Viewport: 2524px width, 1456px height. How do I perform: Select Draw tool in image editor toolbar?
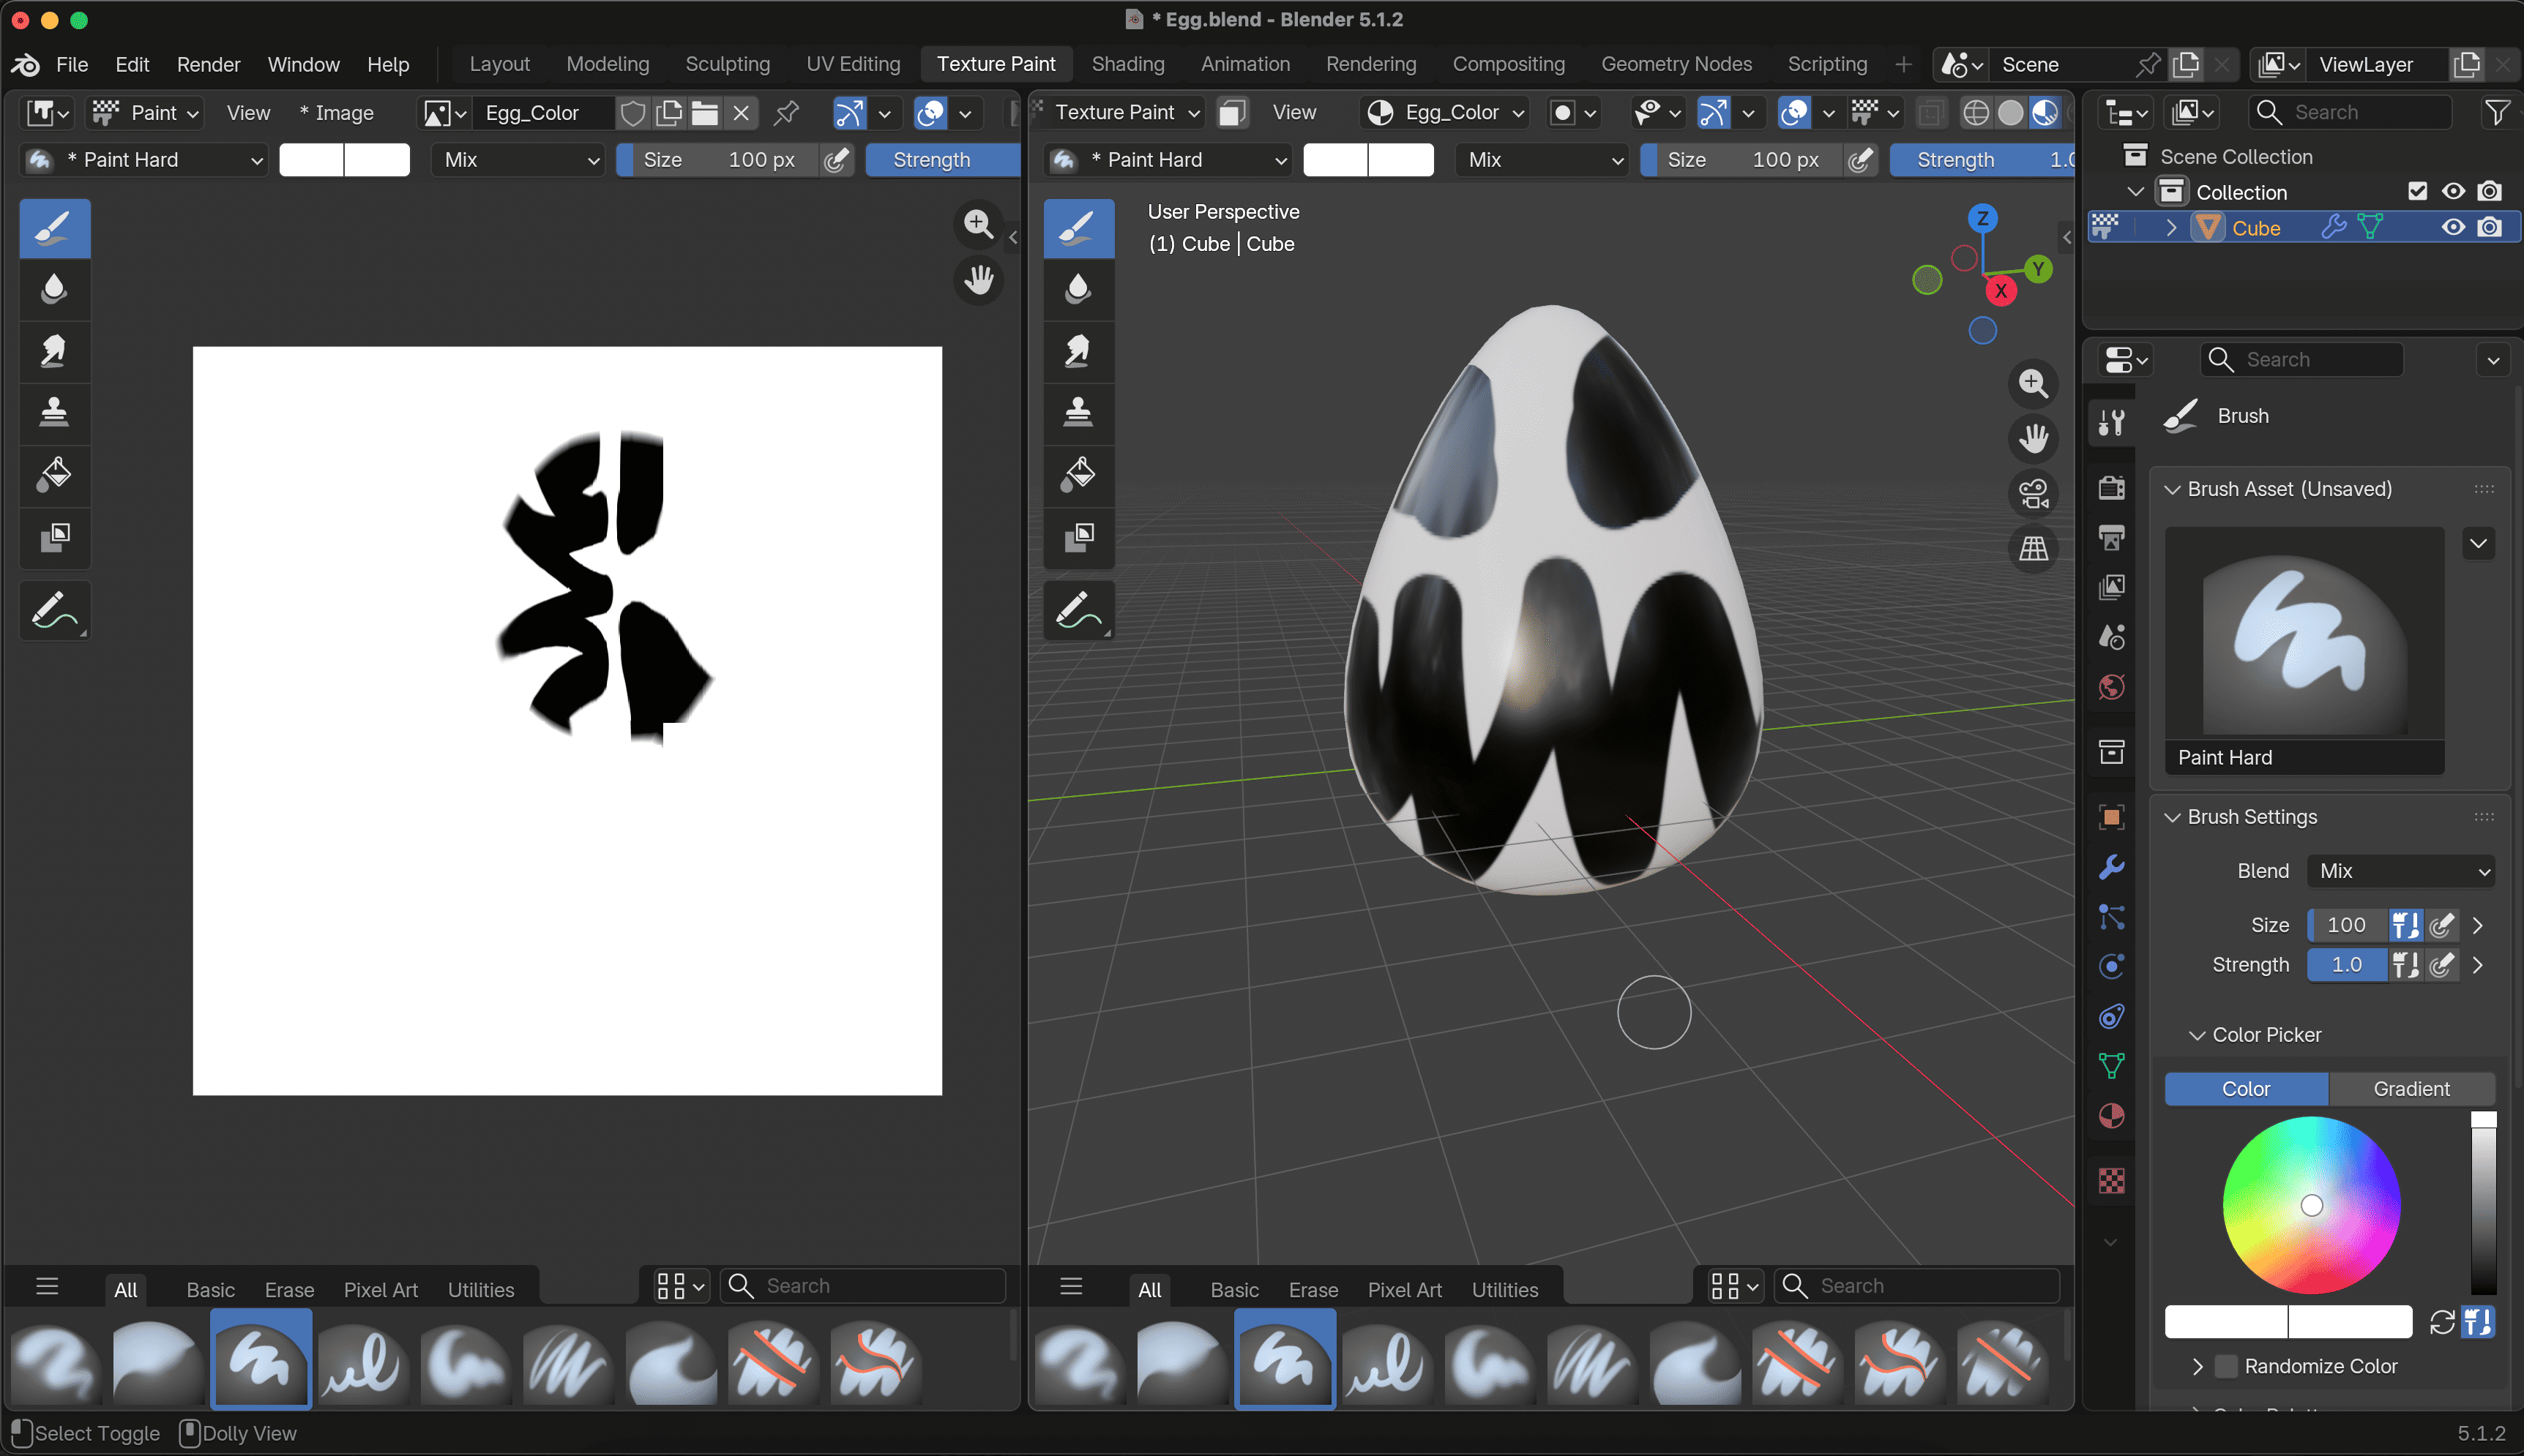54,228
